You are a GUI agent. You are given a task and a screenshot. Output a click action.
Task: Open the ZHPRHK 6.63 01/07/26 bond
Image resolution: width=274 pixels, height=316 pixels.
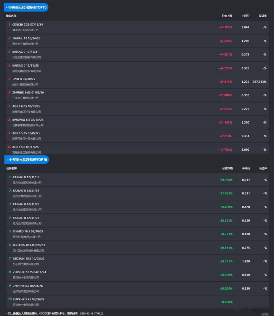click(x=28, y=92)
